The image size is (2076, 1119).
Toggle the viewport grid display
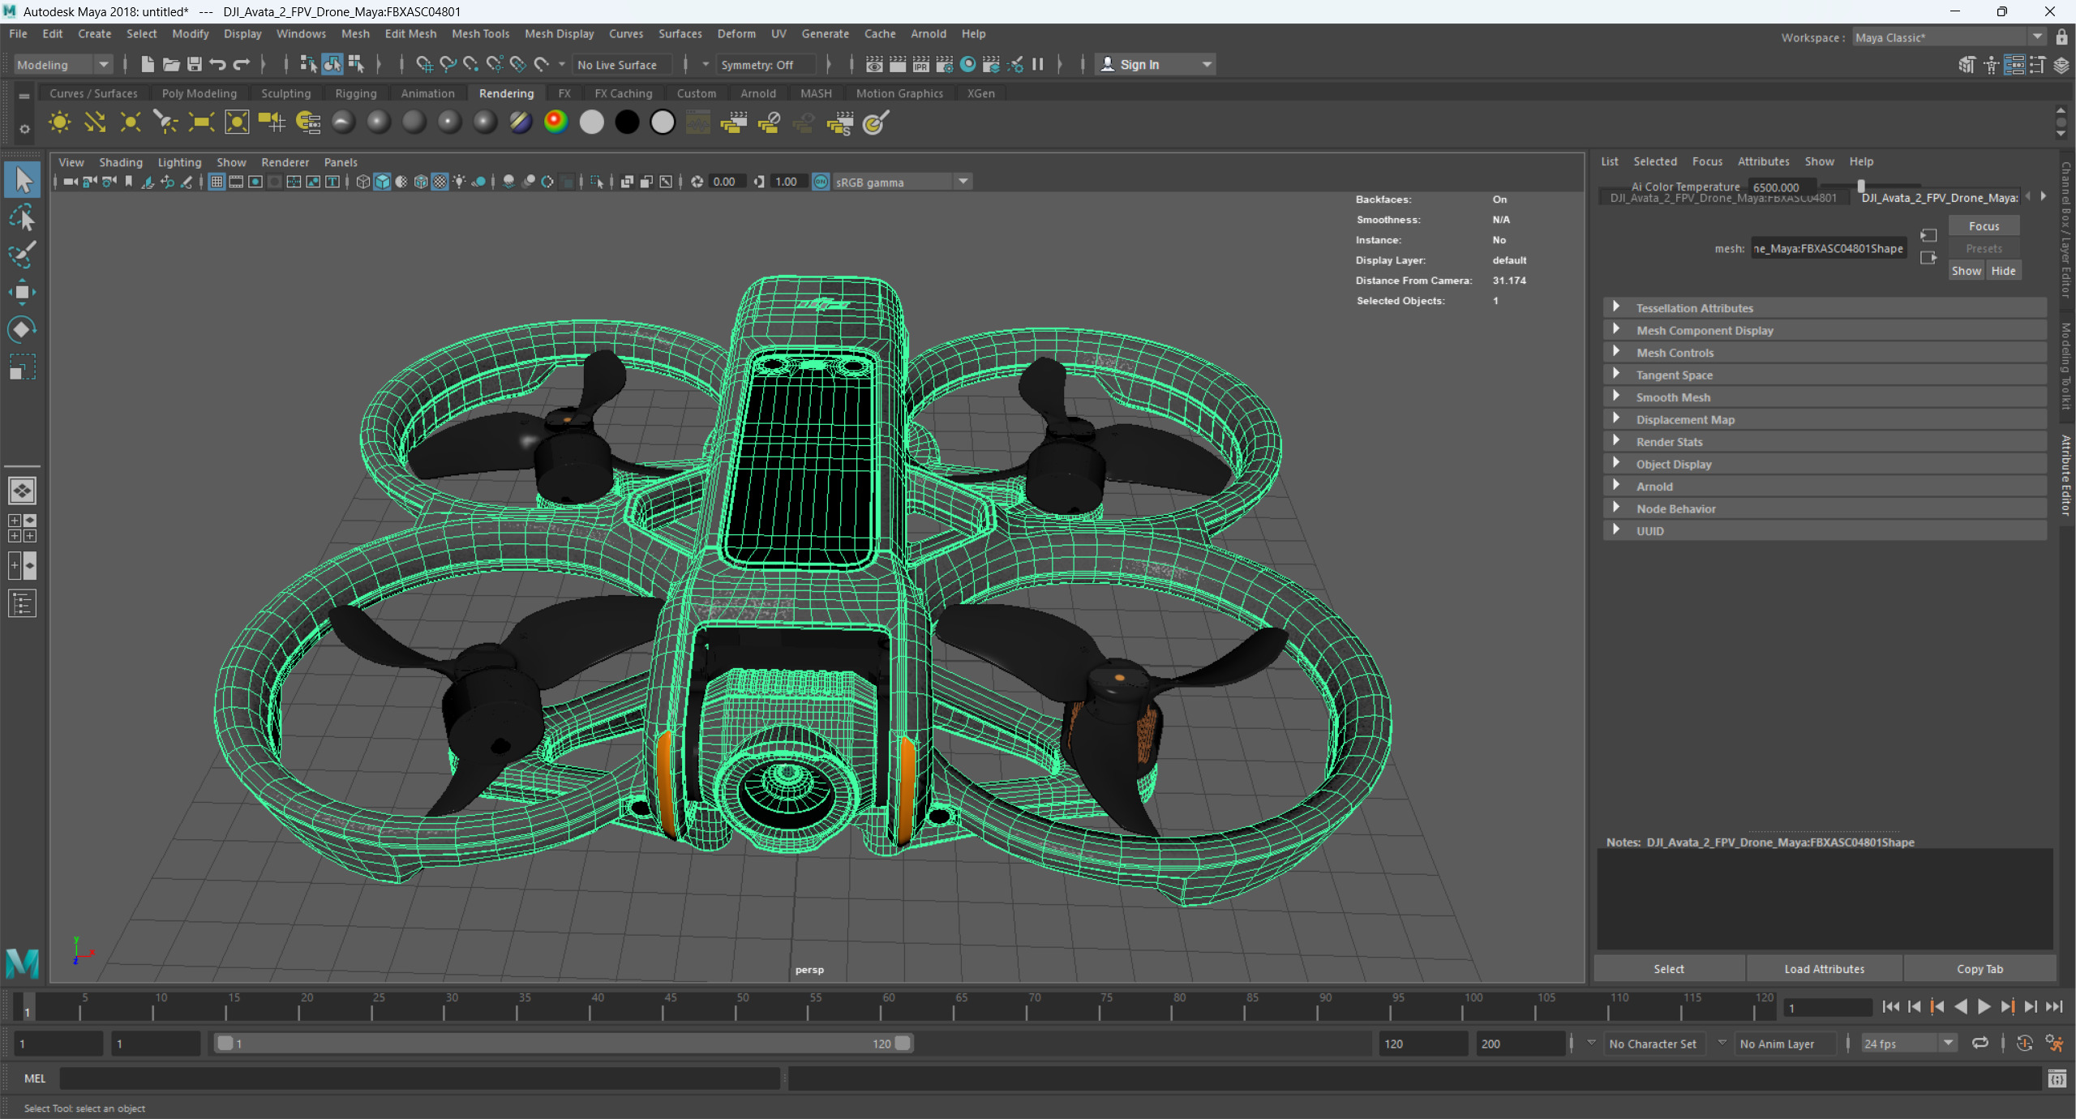pos(217,182)
